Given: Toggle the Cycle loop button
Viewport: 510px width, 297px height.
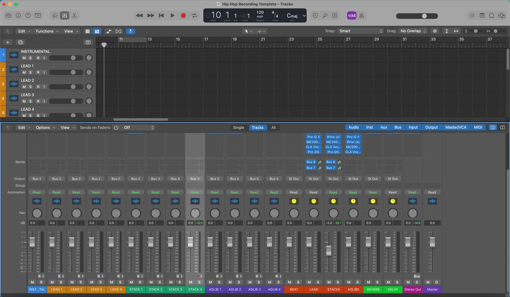Looking at the screenshot, I should (x=194, y=16).
